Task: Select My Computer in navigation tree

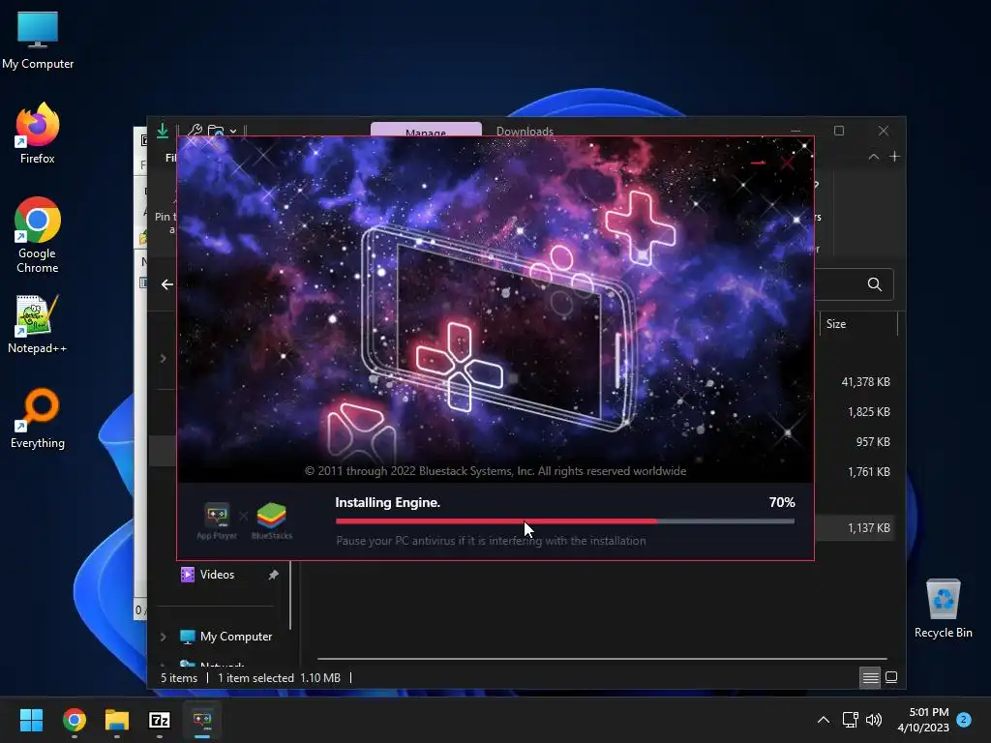Action: pos(236,637)
